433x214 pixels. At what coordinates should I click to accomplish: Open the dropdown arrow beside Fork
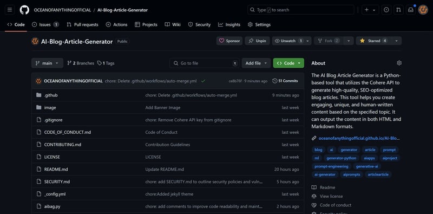[x=349, y=41]
